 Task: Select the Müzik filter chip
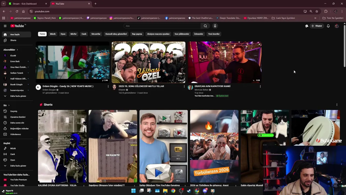pos(53,34)
